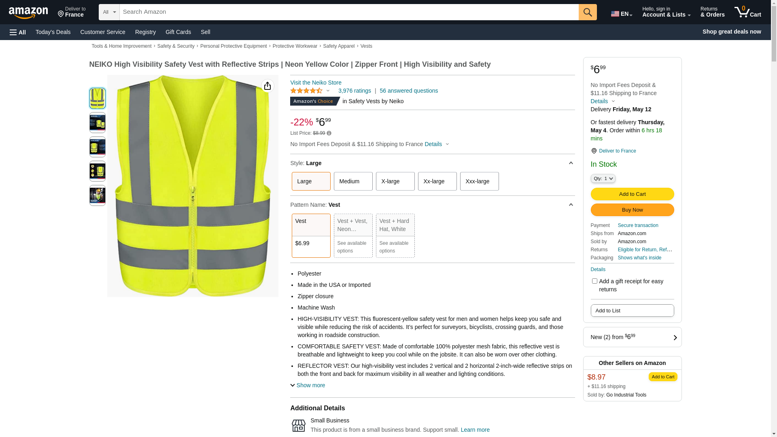Image resolution: width=777 pixels, height=437 pixels.
Task: Click the search magnifier icon button
Action: coord(587,12)
